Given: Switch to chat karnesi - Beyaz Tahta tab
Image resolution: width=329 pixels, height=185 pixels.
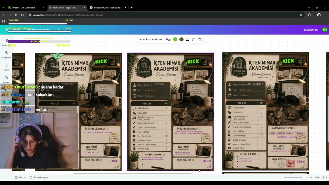Looking at the screenshot, I should click(x=67, y=8).
